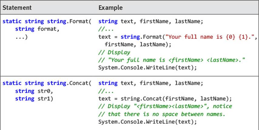Click the 'string str0,' parameter line
This screenshot has height=130, width=259.
pyautogui.click(x=34, y=91)
